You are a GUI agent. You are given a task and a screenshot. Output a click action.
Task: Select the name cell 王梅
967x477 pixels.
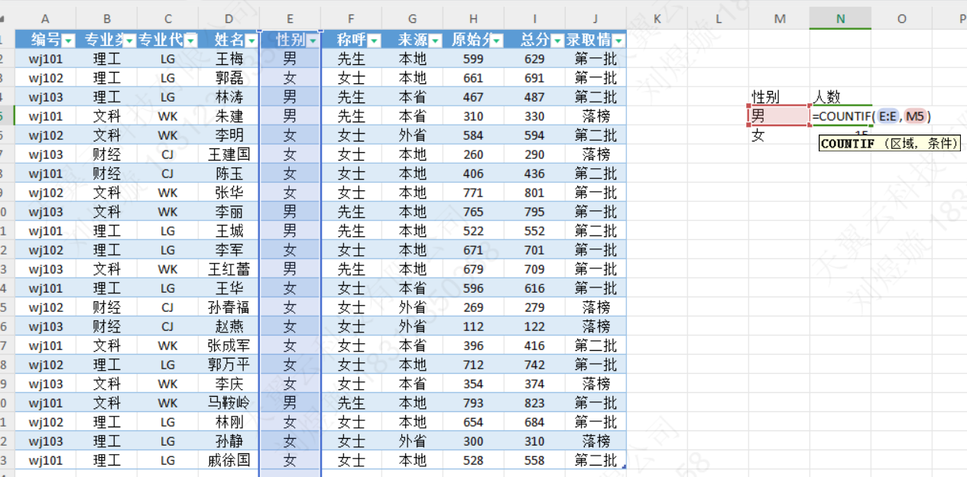(229, 59)
